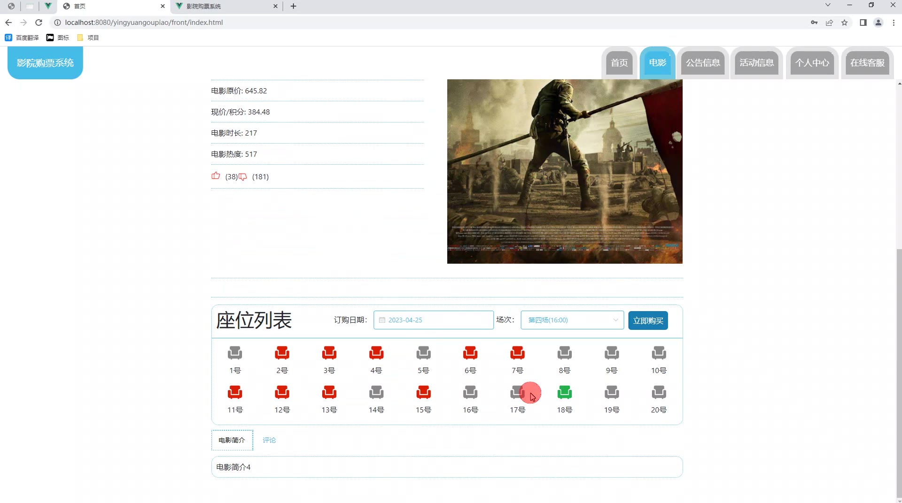Click the thumbs-up like icon
The width and height of the screenshot is (902, 503).
coord(216,176)
